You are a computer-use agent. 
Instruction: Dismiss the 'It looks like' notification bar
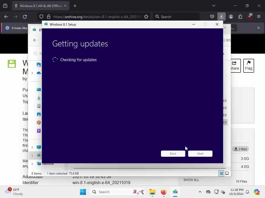tap(259, 28)
